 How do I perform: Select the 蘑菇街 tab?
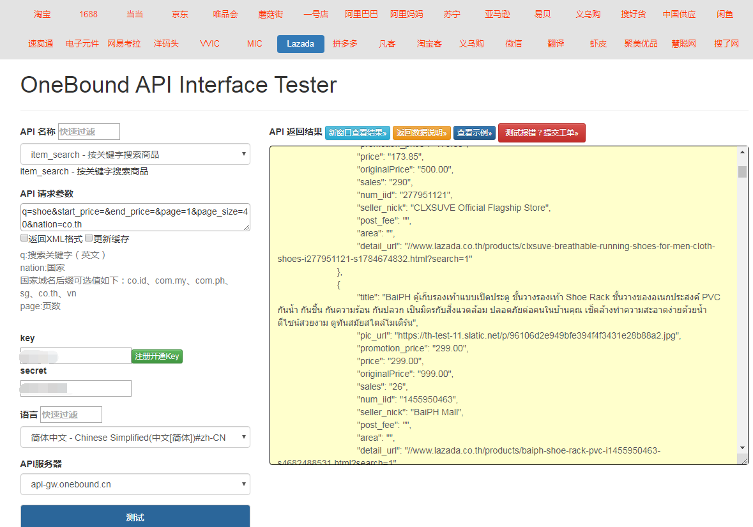pos(270,15)
